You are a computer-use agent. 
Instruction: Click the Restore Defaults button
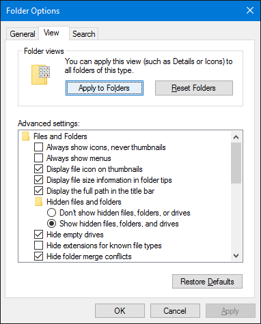(207, 282)
